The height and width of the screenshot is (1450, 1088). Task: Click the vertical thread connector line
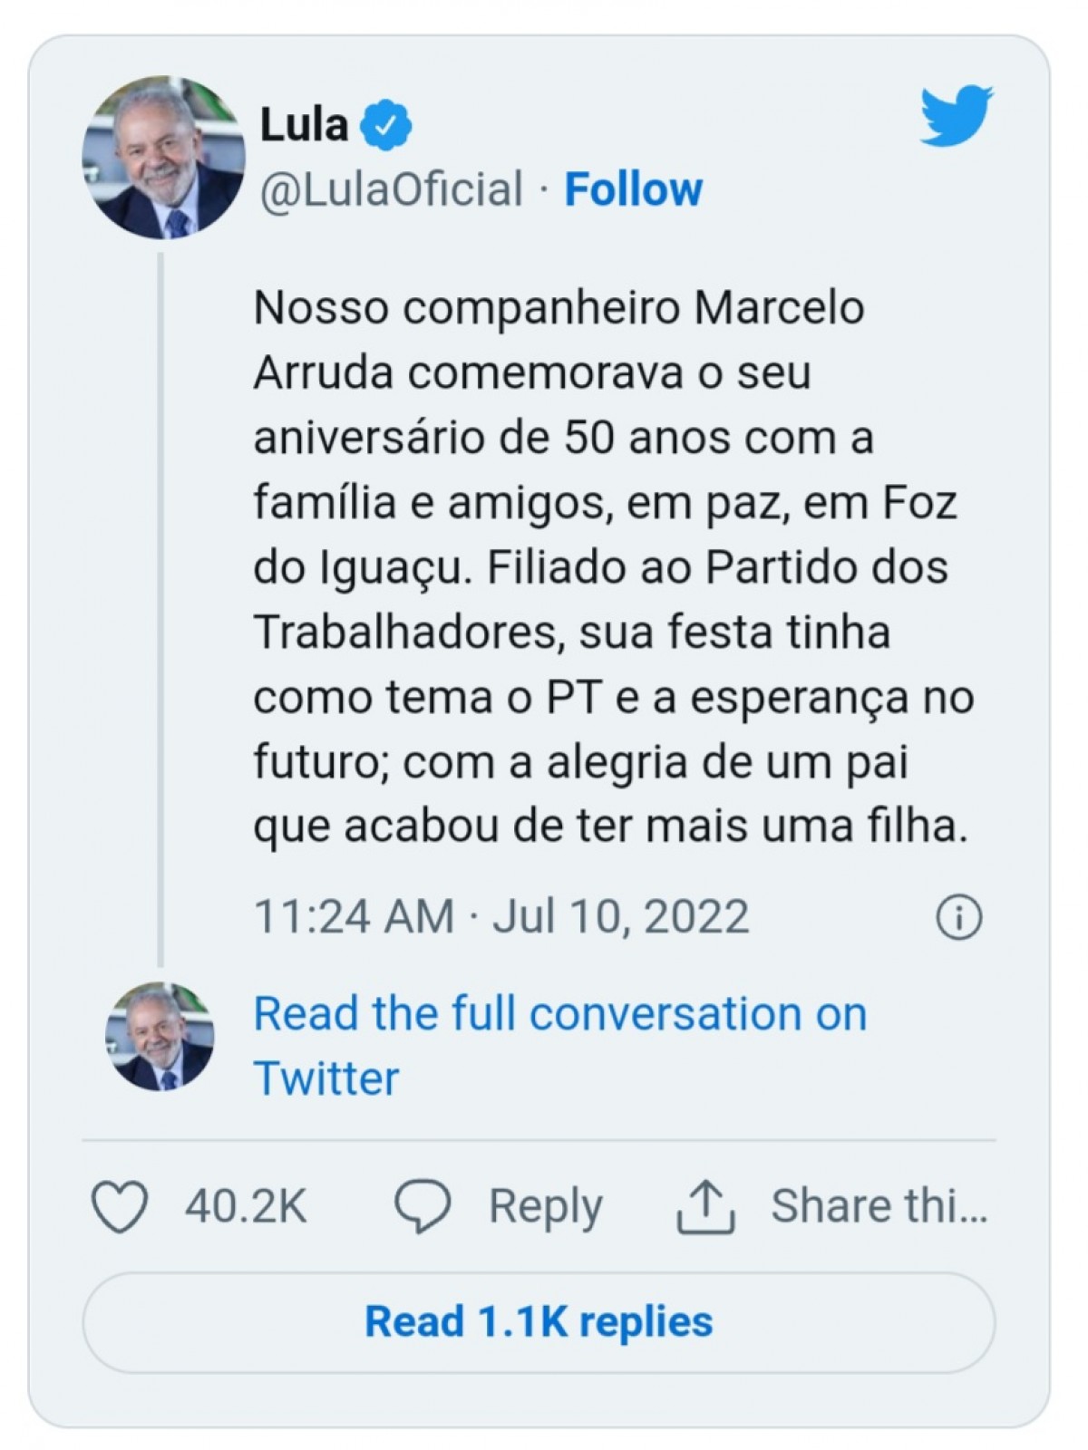pyautogui.click(x=160, y=609)
